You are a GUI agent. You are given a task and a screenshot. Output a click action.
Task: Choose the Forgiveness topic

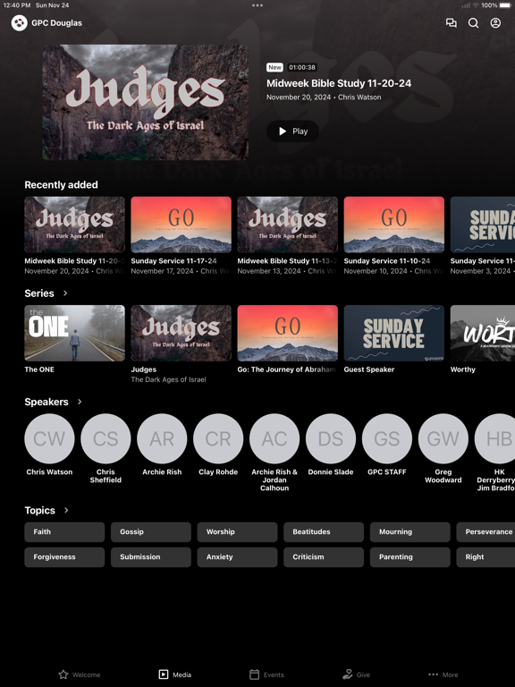64,557
